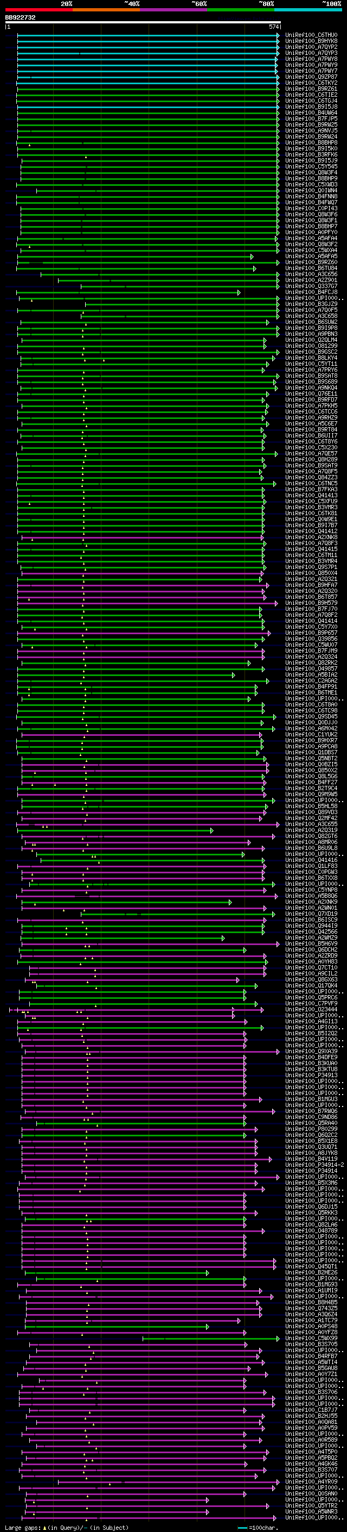The image size is (347, 1532).
Task: Select label UniRef100_B7FJP5
Action: pyautogui.click(x=311, y=119)
